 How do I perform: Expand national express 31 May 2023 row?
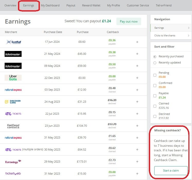[137, 138]
